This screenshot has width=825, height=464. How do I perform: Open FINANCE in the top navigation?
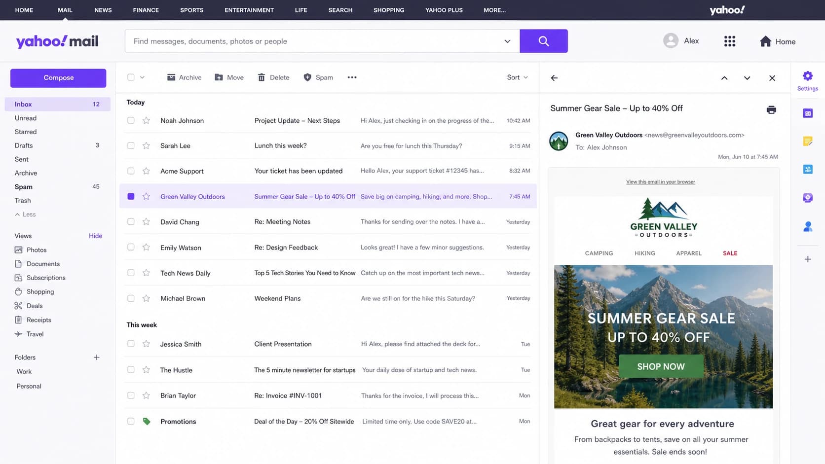coord(146,10)
